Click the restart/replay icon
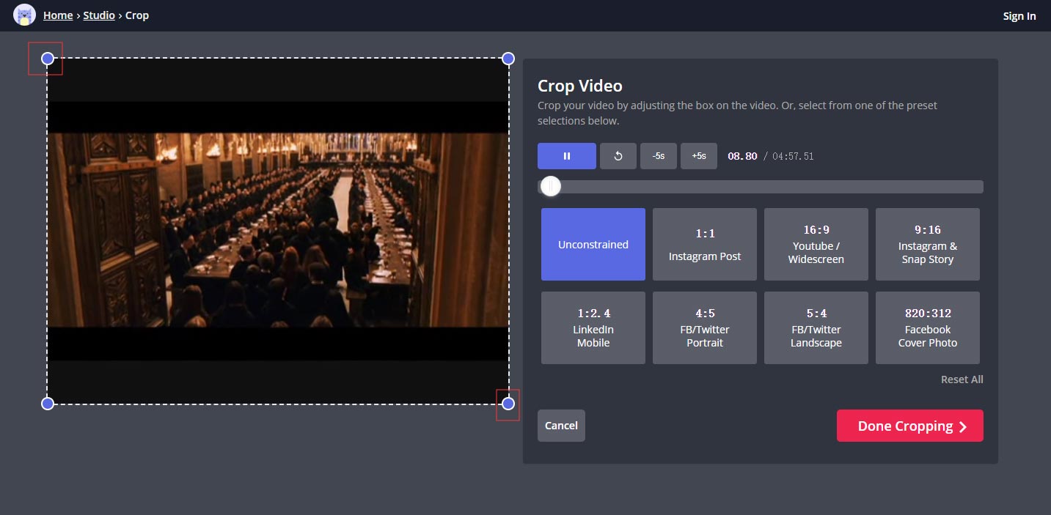This screenshot has width=1051, height=515. coord(618,155)
